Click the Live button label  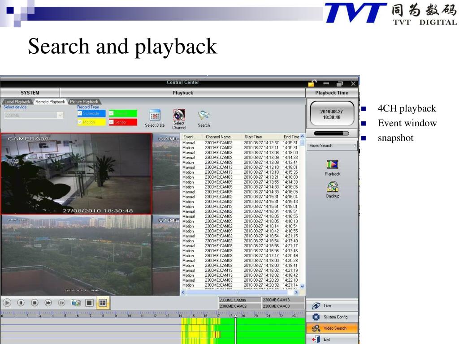[x=327, y=306]
